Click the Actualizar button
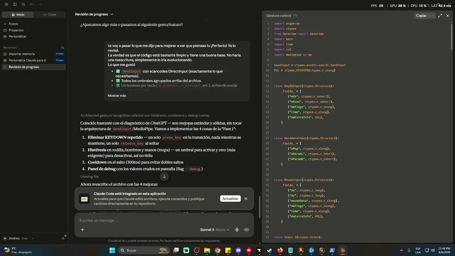 [x=230, y=199]
